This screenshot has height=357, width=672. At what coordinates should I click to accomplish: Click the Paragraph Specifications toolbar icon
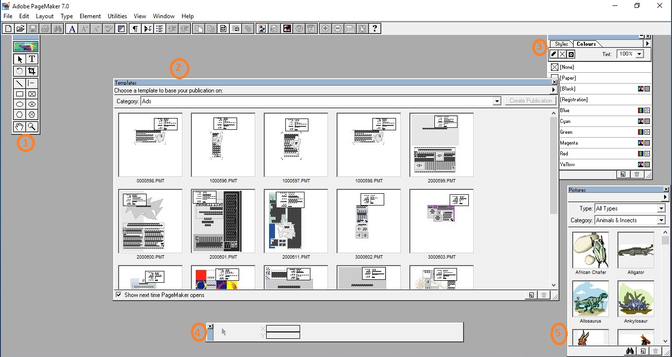click(135, 28)
